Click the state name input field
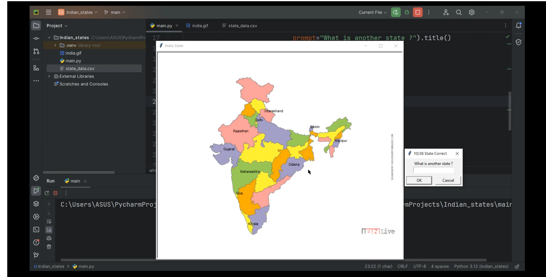 433,170
